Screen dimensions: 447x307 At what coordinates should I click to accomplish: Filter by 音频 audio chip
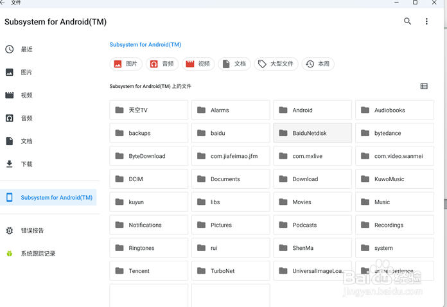point(162,64)
